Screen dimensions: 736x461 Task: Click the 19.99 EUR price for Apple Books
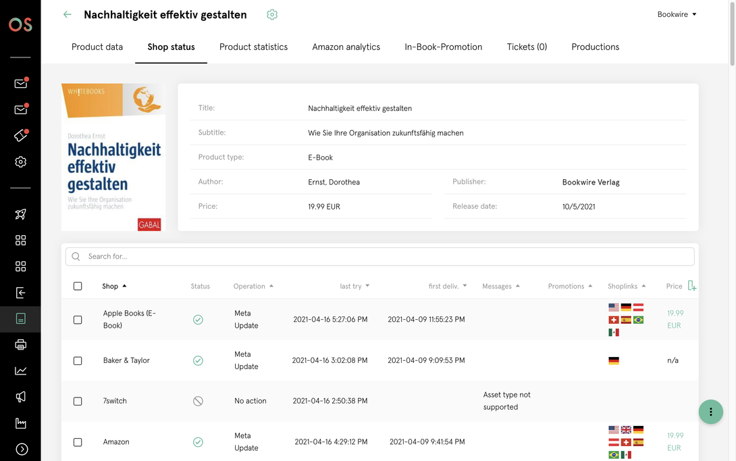[675, 319]
